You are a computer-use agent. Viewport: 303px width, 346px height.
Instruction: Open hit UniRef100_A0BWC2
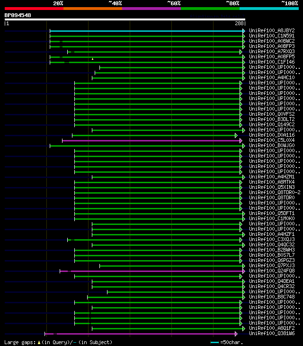point(272,41)
